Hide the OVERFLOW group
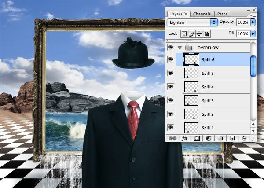 171,48
